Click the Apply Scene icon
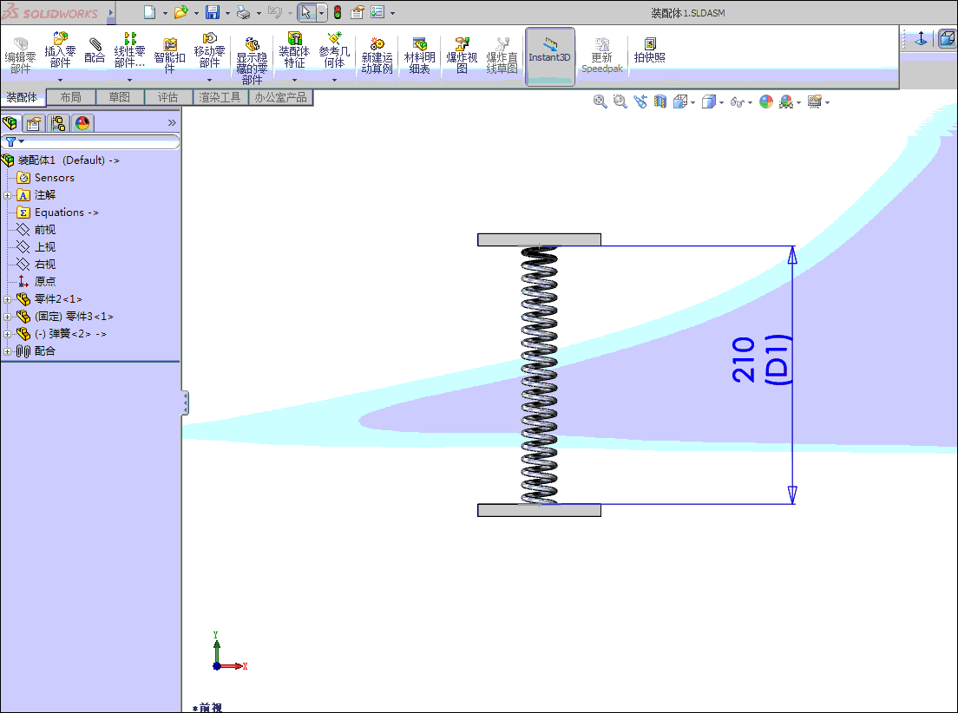This screenshot has width=958, height=713. 786,102
